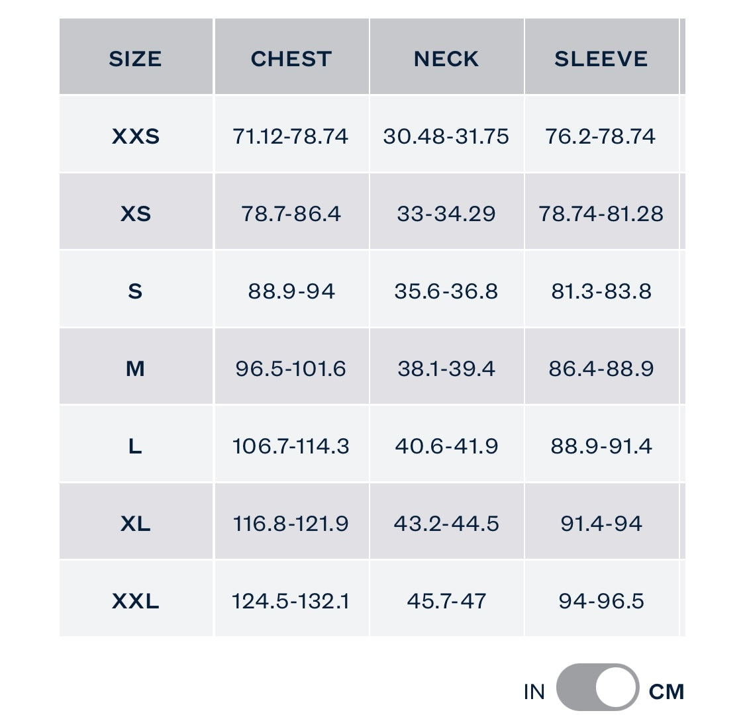Click the M neck value 38.1-39.4

pyautogui.click(x=446, y=369)
